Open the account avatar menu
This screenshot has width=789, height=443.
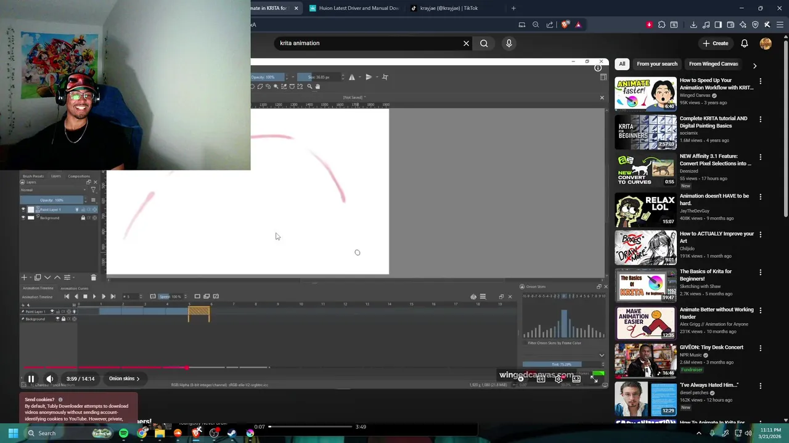766,43
